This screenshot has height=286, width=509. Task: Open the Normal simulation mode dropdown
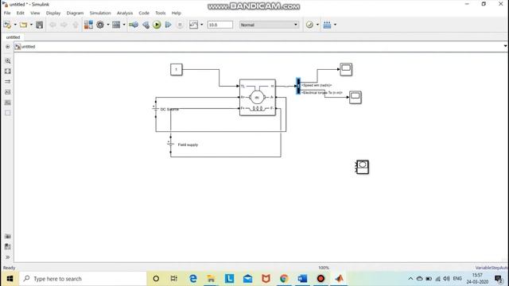(269, 25)
